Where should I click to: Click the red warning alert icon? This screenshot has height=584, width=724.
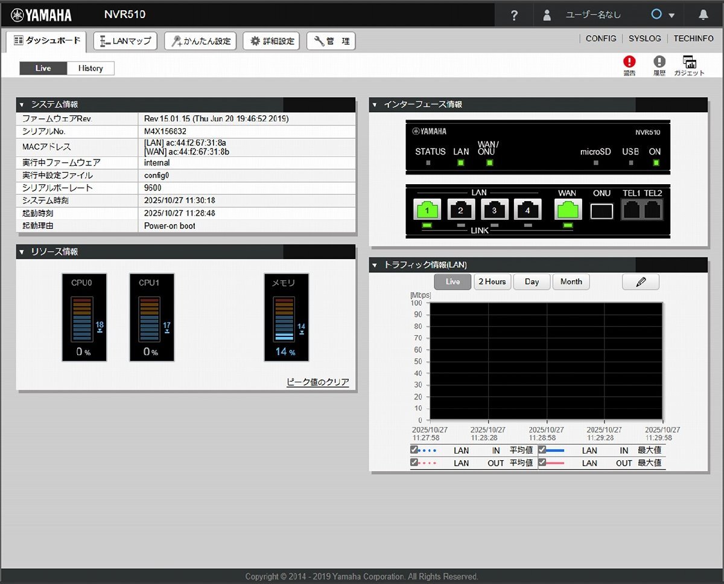pos(629,62)
